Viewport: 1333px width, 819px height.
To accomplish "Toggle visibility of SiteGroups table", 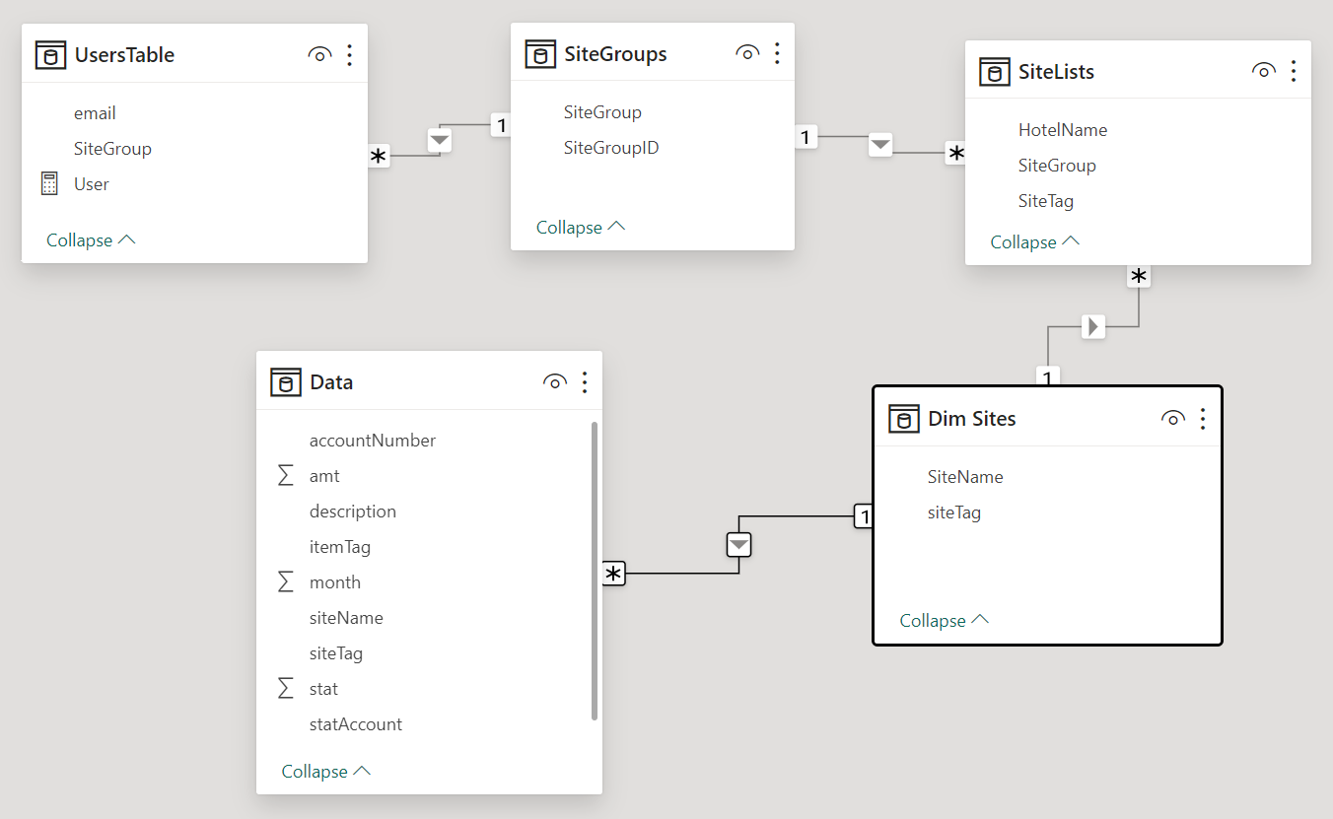I will point(747,53).
